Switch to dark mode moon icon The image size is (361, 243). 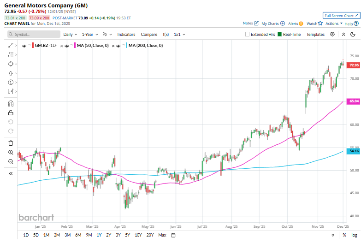coord(353,35)
